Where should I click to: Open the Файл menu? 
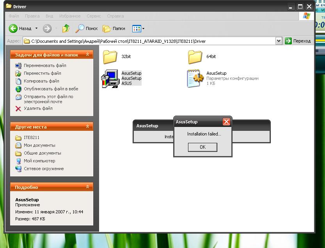(14, 16)
